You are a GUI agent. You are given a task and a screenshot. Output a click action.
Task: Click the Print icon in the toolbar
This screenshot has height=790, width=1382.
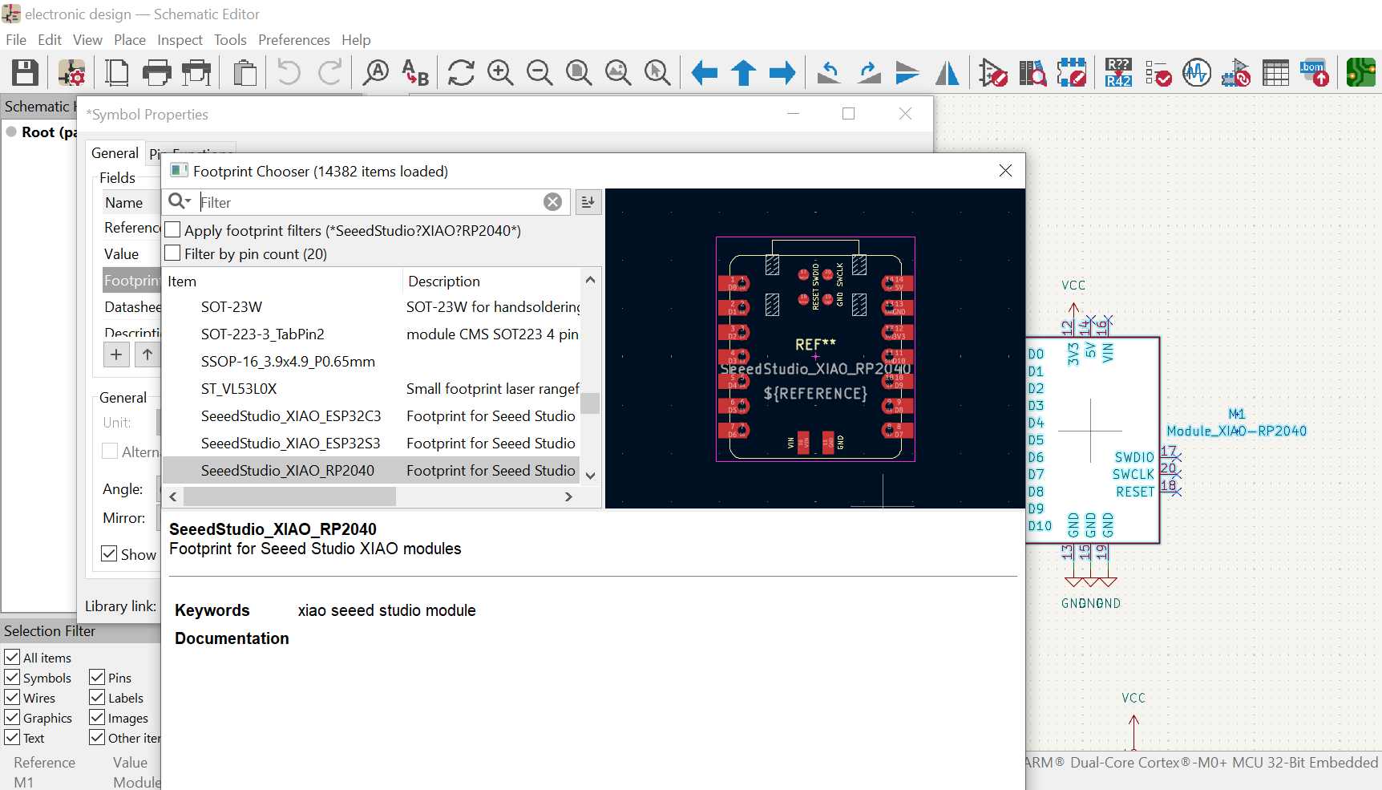click(x=156, y=73)
